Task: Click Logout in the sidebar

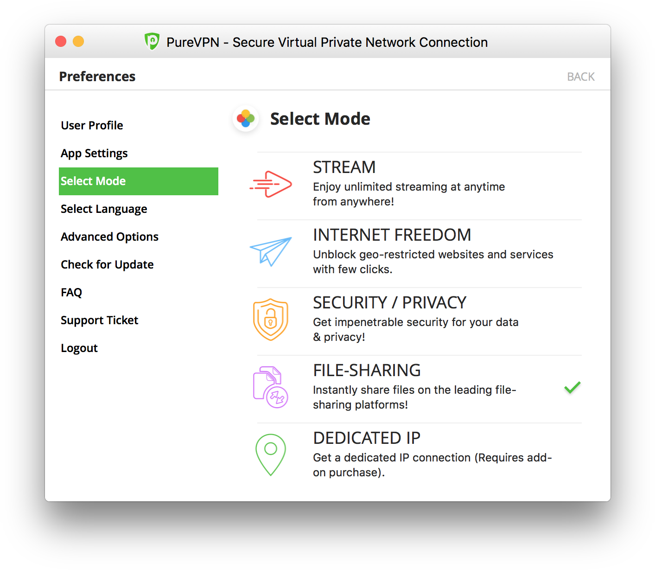Action: (x=79, y=348)
